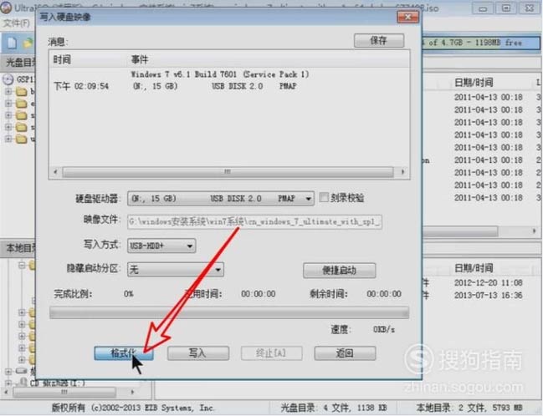Click the 2013-07-13 16:36 file row

coord(489,296)
